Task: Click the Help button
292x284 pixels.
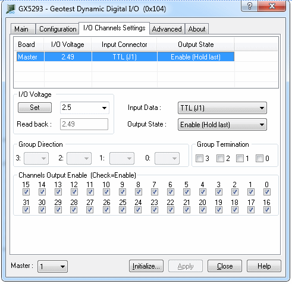Action: pos(264,266)
